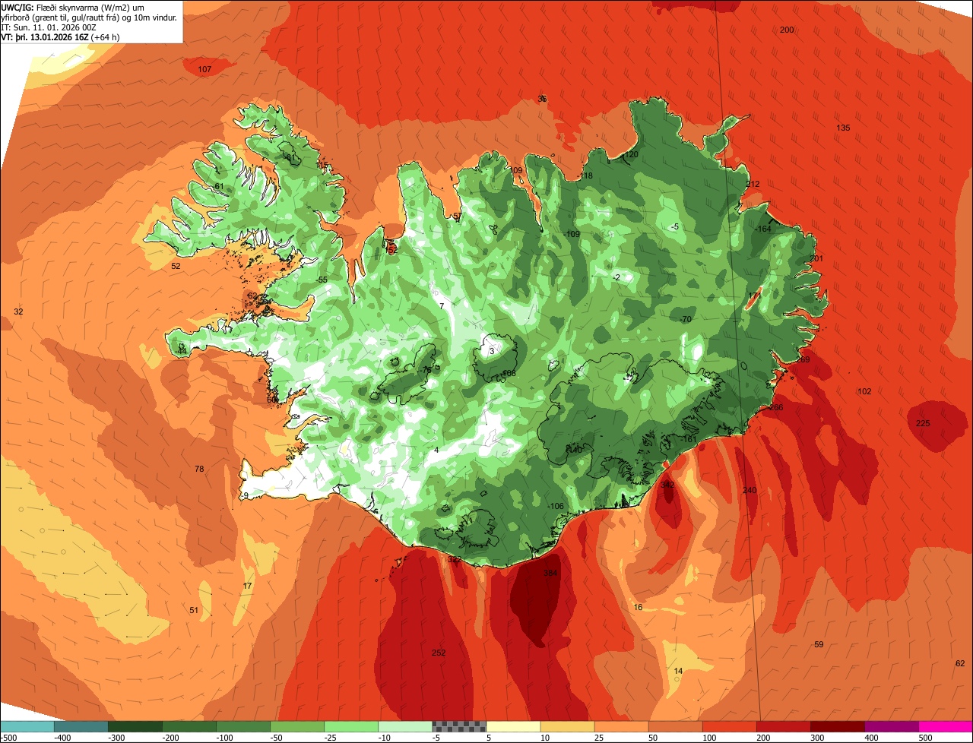
Task: Click the darkest green -300 to -200 swatch
Action: (135, 726)
